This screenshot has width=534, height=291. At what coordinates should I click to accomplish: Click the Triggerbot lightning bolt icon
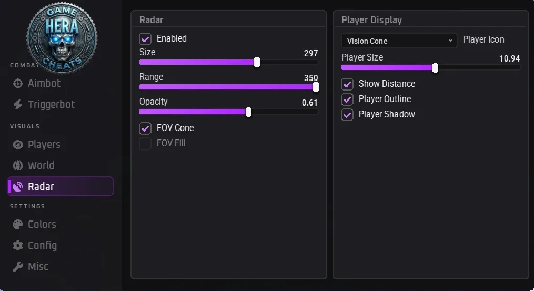point(18,104)
